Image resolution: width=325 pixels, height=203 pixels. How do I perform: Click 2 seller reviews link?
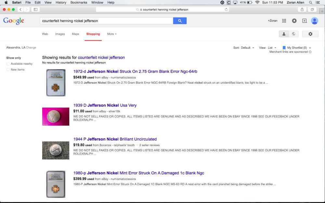point(149,145)
